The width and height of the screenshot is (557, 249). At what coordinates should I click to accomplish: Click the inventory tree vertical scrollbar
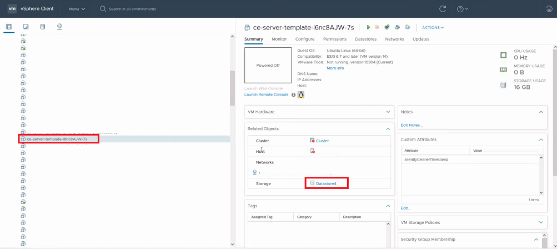point(232,88)
